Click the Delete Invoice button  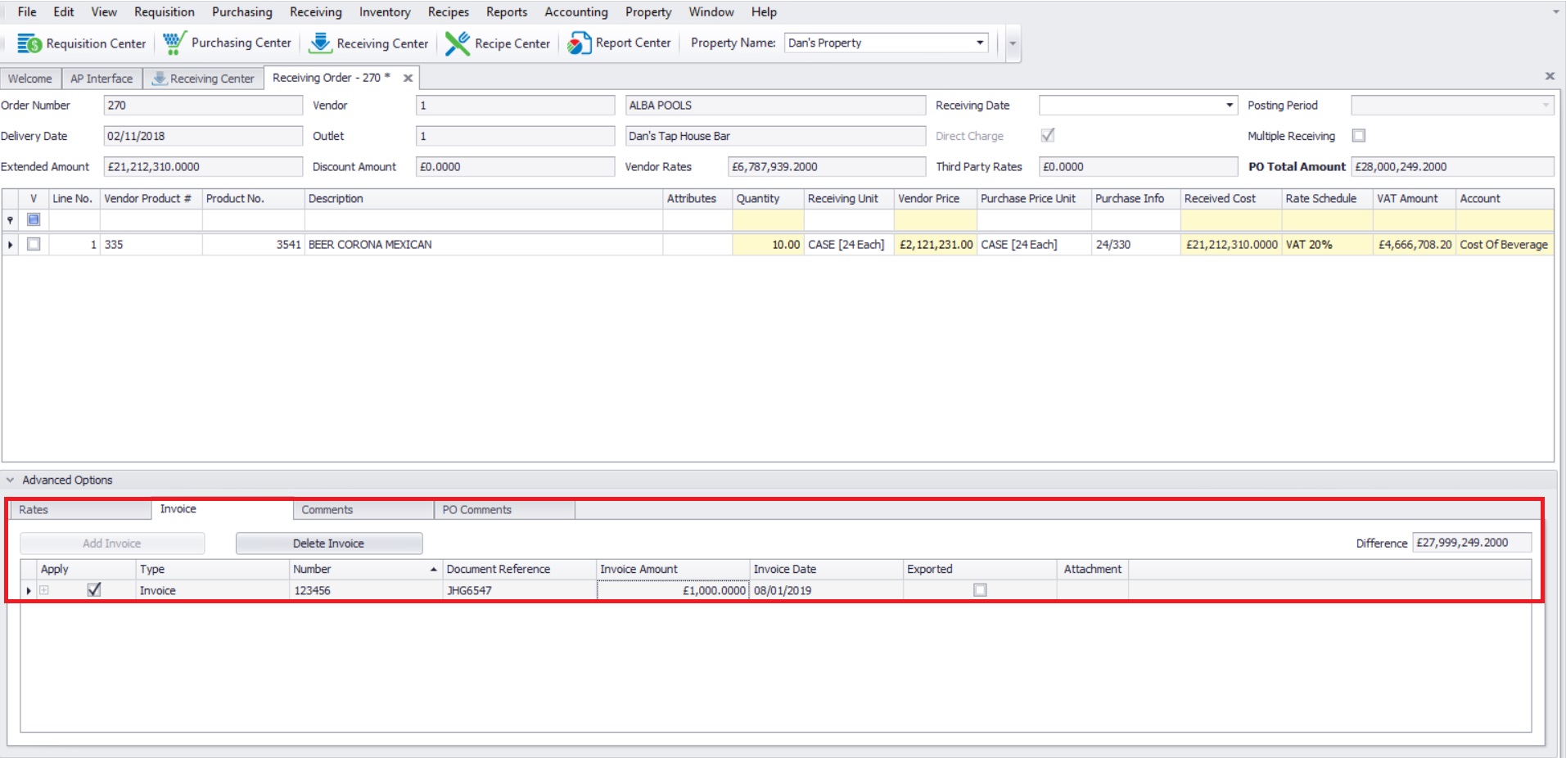pos(329,544)
